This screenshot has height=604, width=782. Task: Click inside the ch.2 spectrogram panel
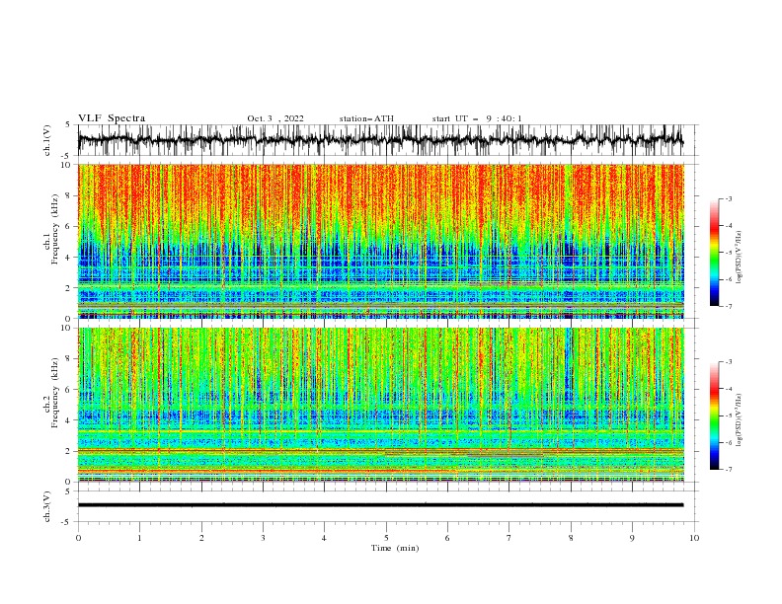[381, 405]
